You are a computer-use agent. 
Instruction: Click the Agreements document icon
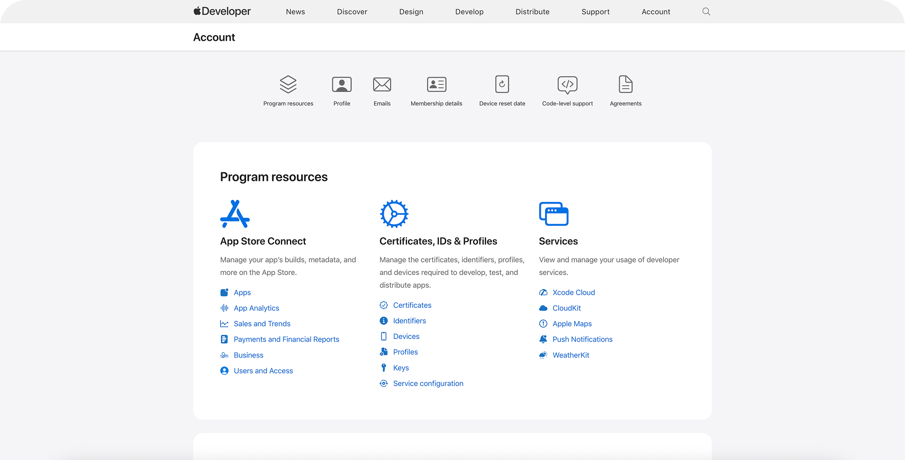pos(626,84)
